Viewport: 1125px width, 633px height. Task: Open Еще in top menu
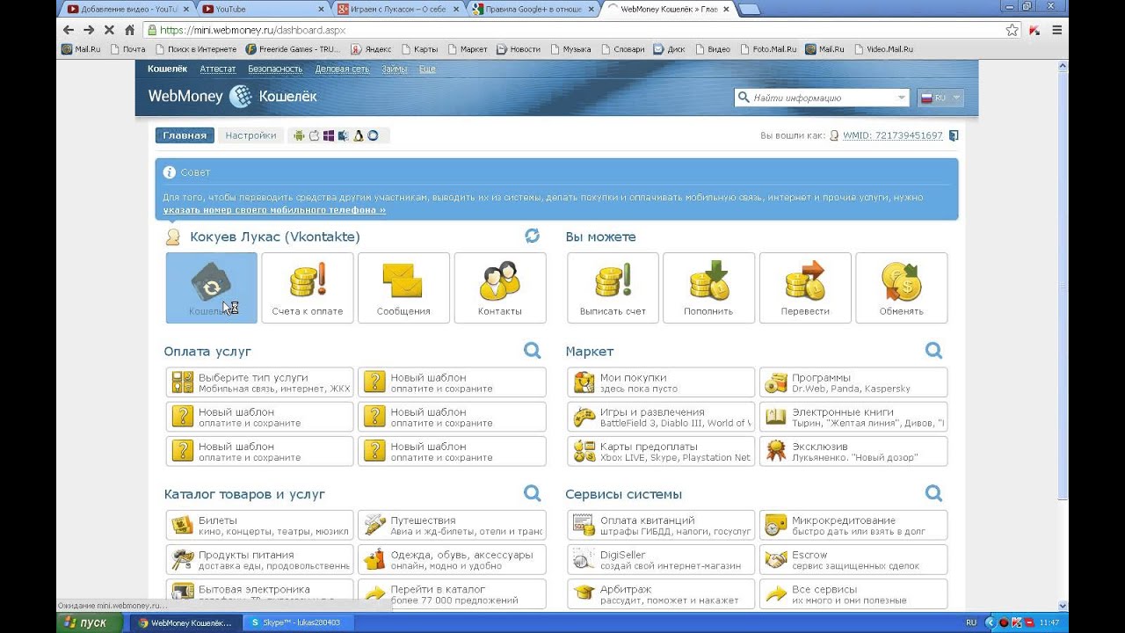pyautogui.click(x=427, y=69)
